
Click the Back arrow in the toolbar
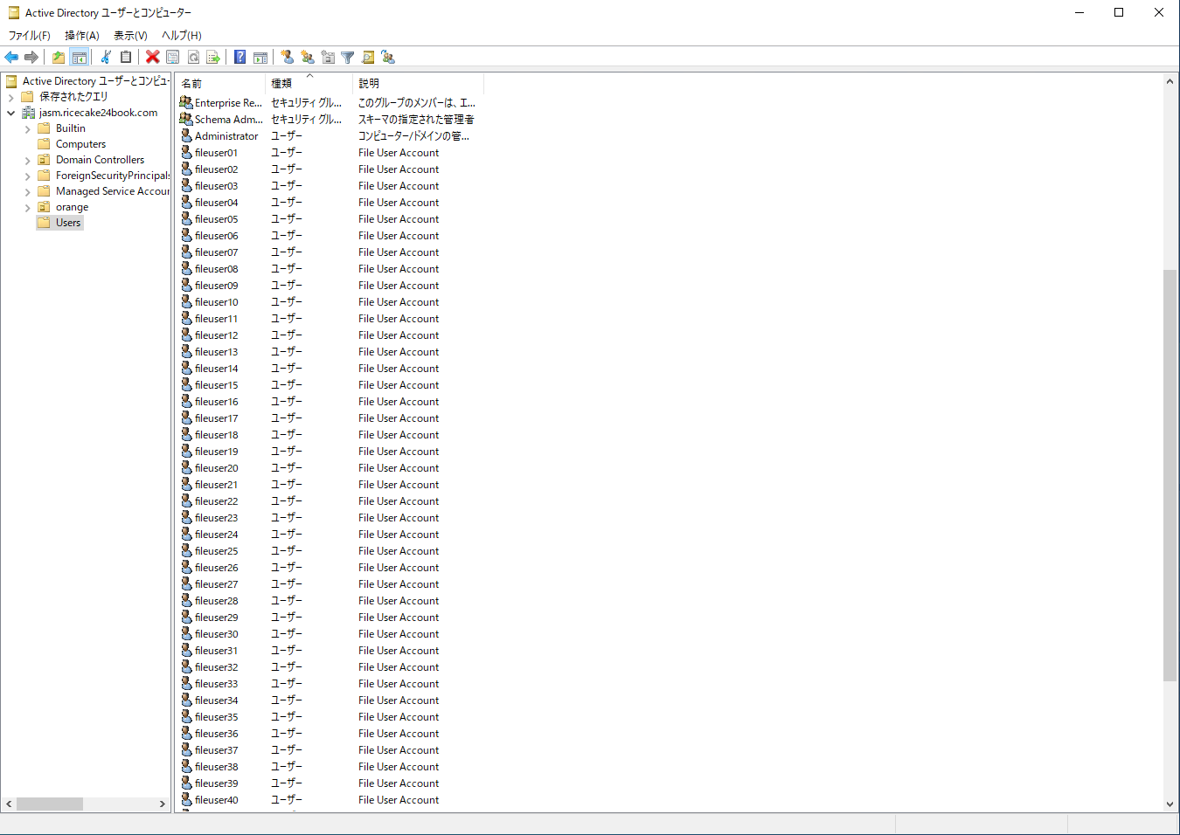click(11, 58)
